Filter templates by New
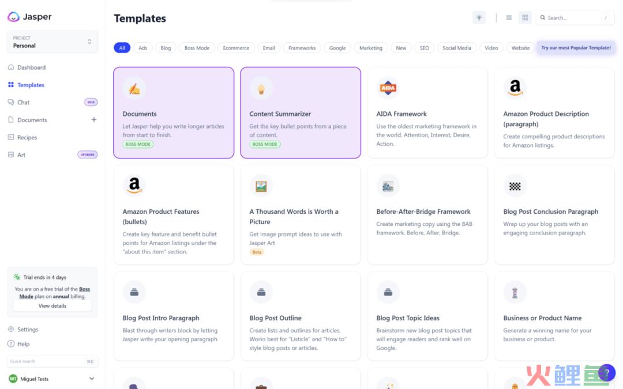 point(401,48)
